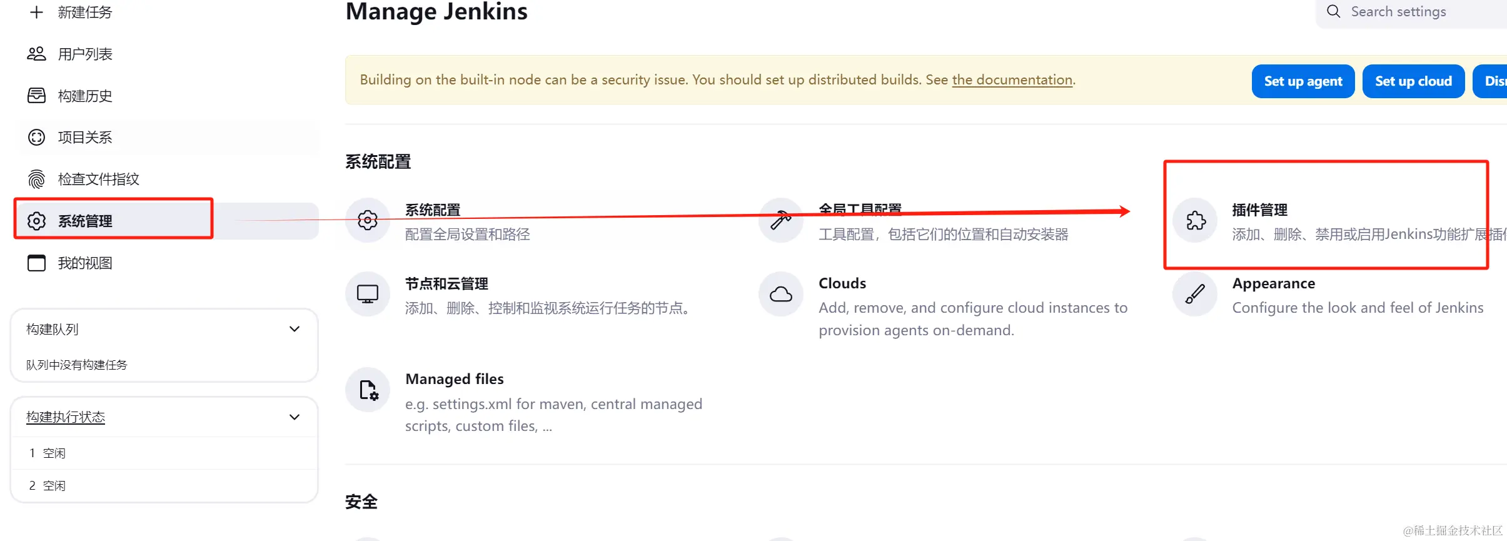The height and width of the screenshot is (541, 1507).
Task: Click the gear icon for 系统配置
Action: [x=368, y=220]
